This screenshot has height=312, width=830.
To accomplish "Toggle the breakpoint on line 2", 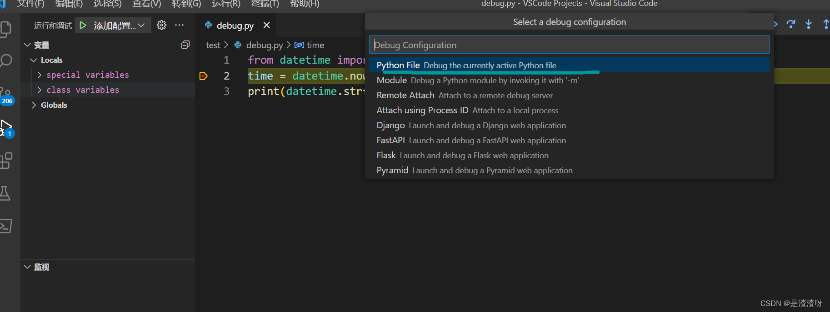I will (204, 76).
